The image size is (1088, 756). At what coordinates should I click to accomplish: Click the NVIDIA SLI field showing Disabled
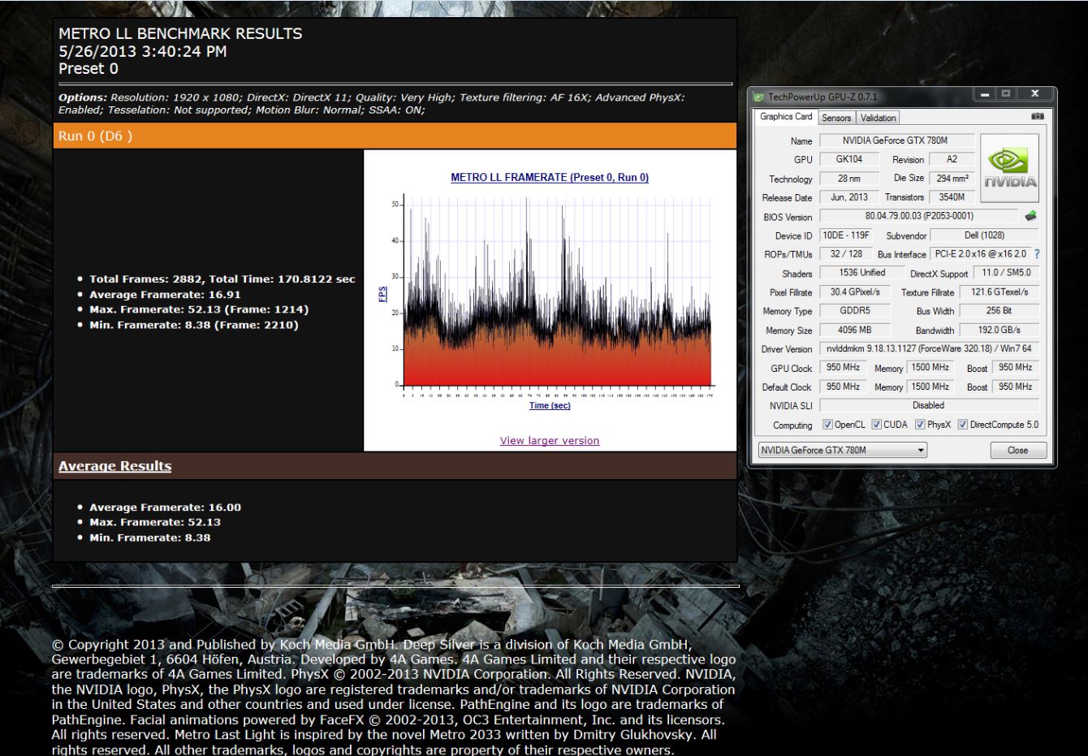(929, 405)
